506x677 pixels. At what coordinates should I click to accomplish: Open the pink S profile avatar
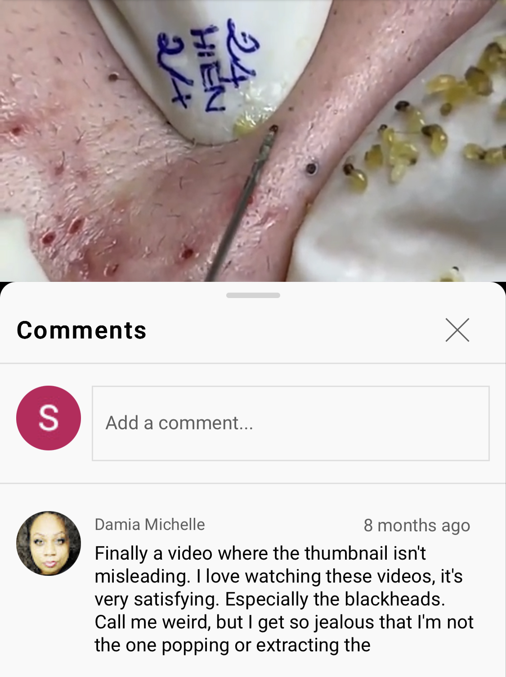[49, 418]
